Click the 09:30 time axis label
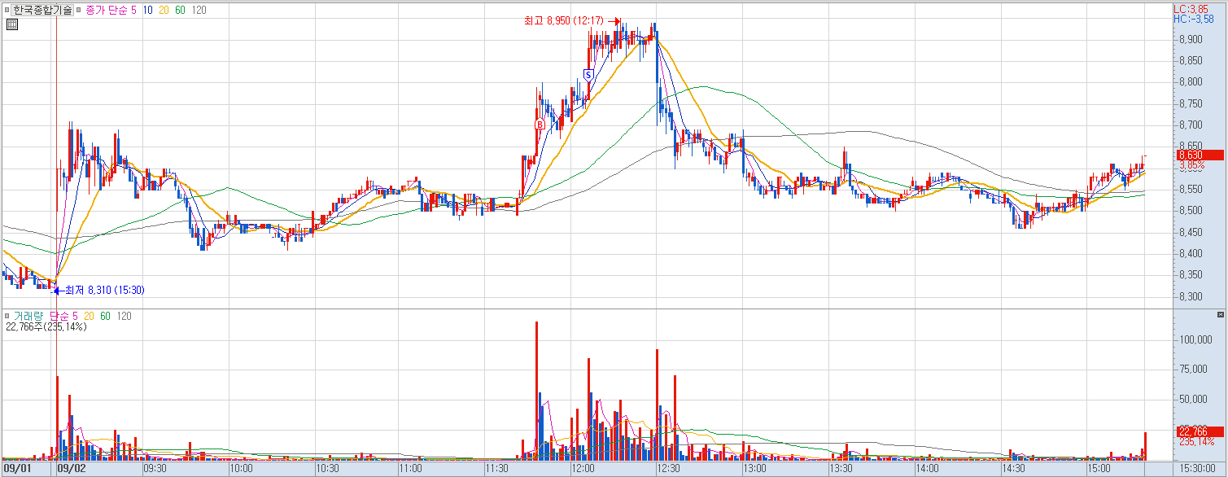 point(155,469)
